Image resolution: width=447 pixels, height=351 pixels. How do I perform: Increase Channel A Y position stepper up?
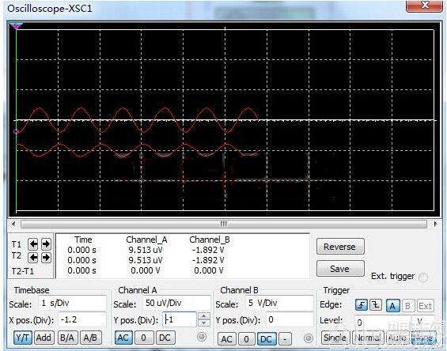(204, 316)
